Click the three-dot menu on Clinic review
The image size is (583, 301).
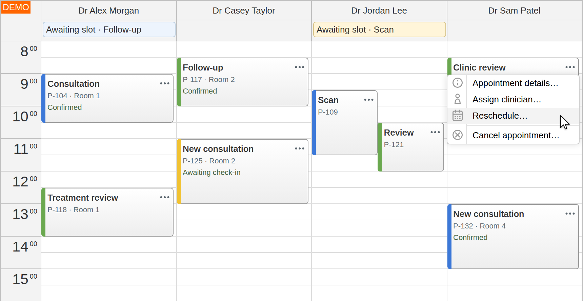[x=570, y=67]
